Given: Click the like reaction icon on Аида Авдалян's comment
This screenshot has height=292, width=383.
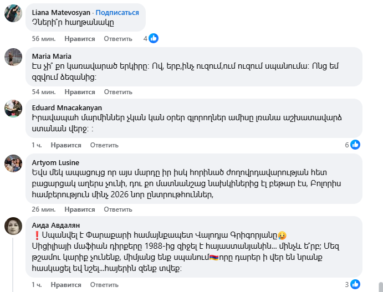Looking at the screenshot, I should 355,284.
